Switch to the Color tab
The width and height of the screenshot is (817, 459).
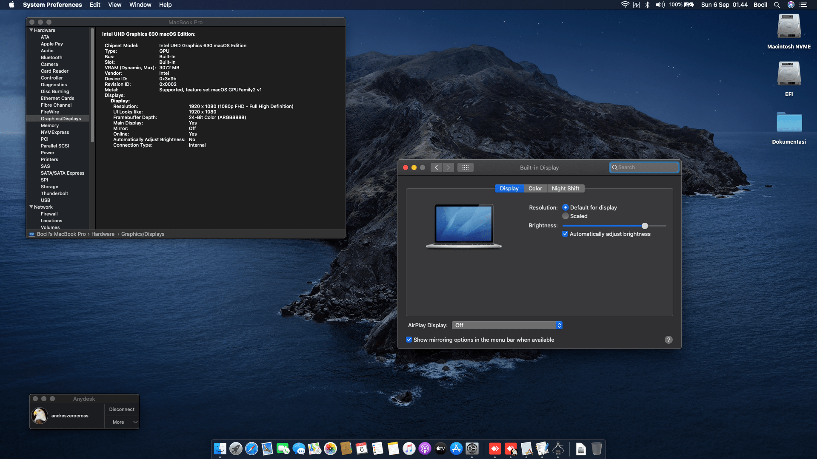pos(535,188)
